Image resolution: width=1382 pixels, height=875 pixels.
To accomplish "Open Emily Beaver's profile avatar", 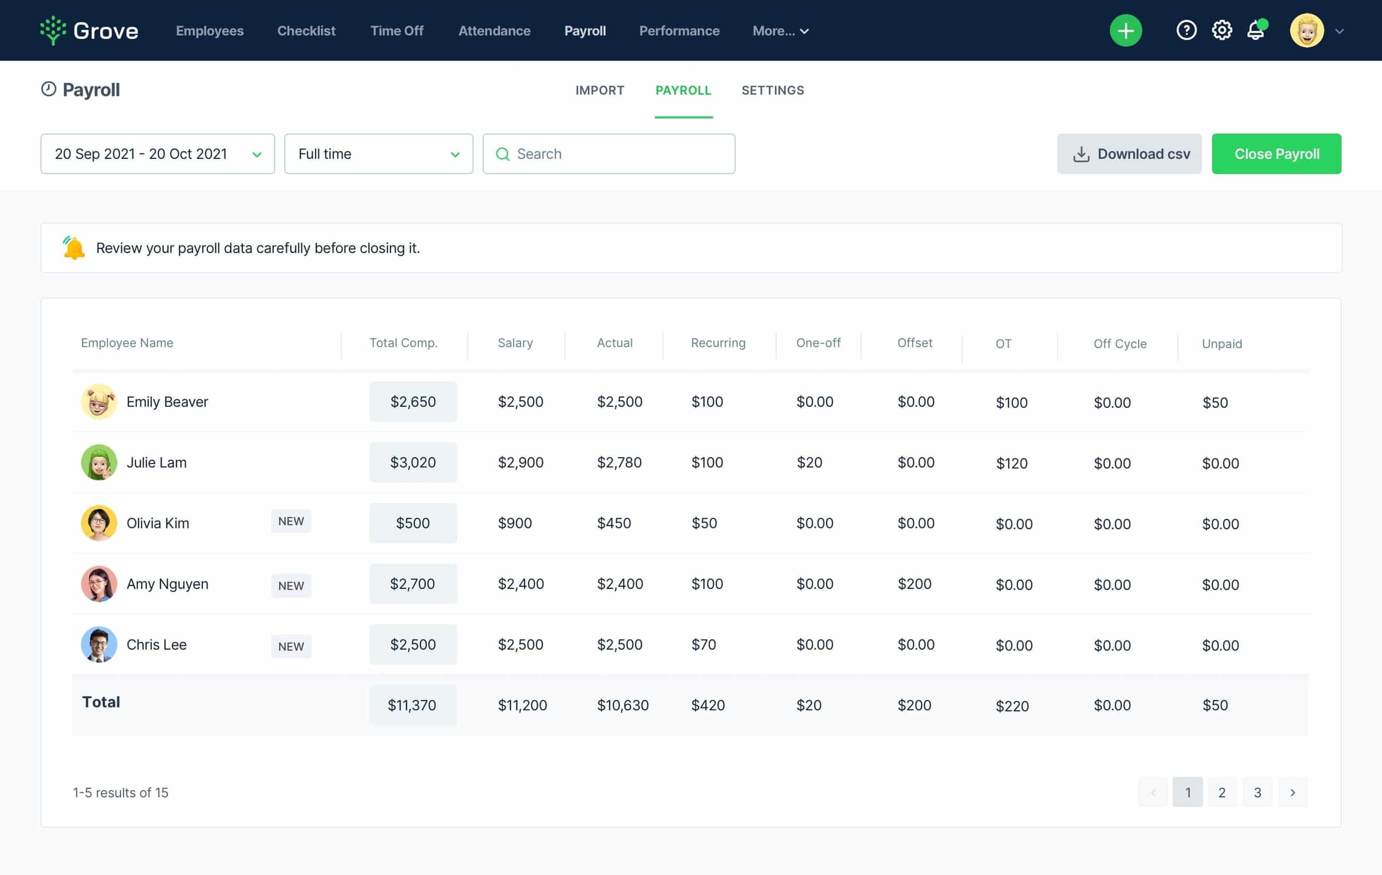I will pyautogui.click(x=99, y=401).
